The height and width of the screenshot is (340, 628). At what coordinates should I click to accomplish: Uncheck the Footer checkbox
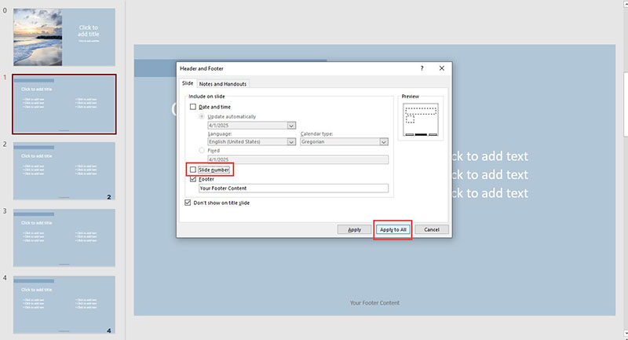click(x=193, y=179)
